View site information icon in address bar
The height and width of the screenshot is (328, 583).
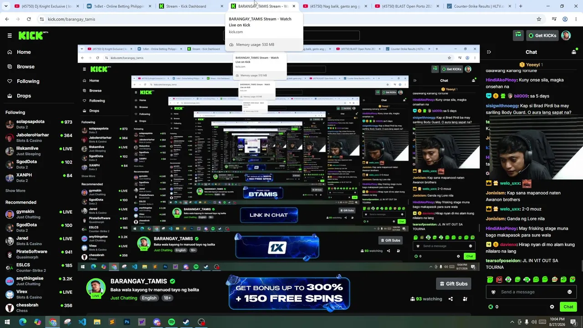[x=42, y=19]
